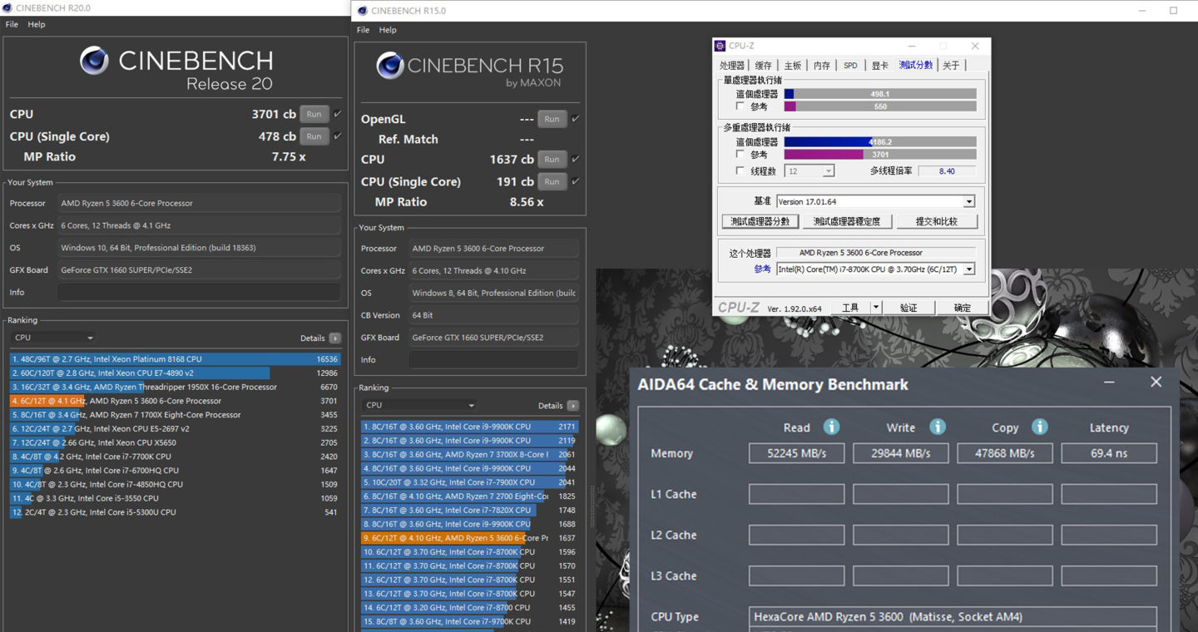Toggle the checkmark beside R15 OpenGL Run
The width and height of the screenshot is (1198, 632).
pyautogui.click(x=575, y=119)
